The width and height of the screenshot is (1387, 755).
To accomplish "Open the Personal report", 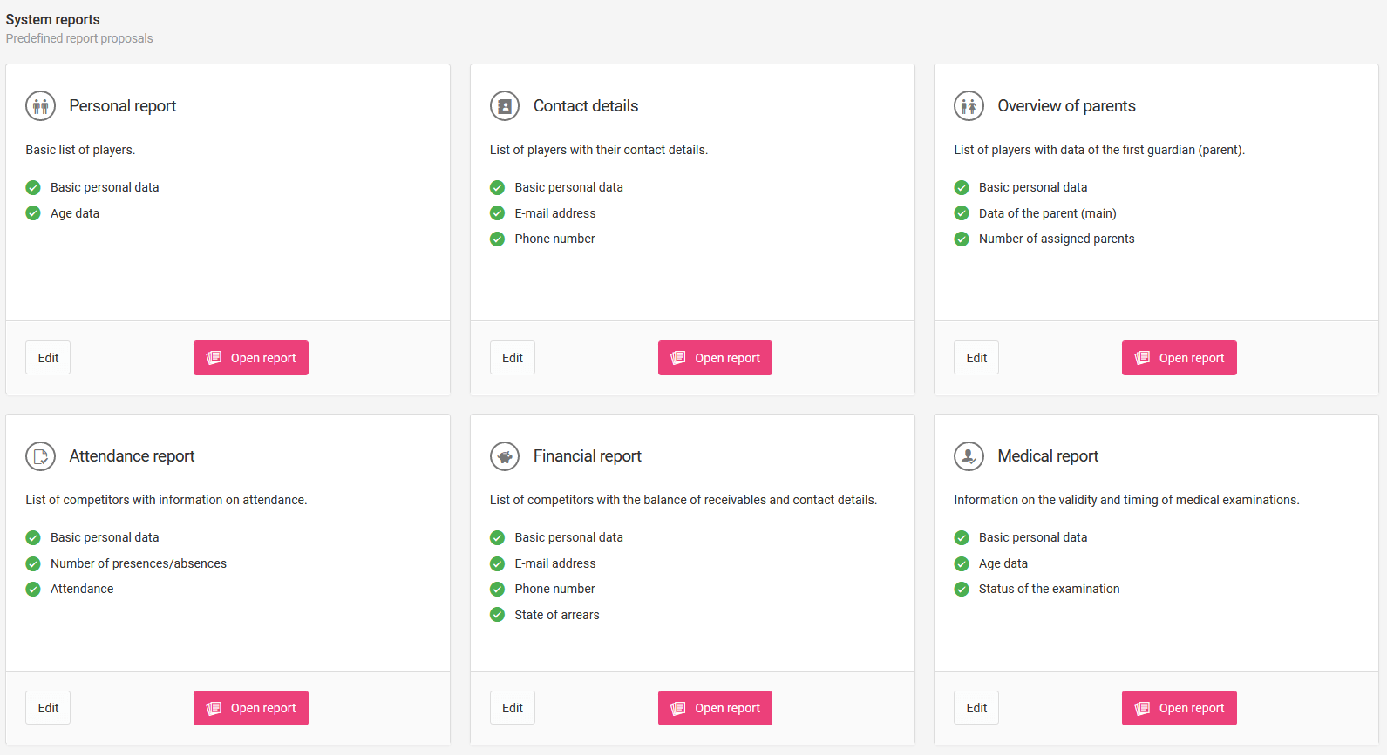I will coord(251,358).
